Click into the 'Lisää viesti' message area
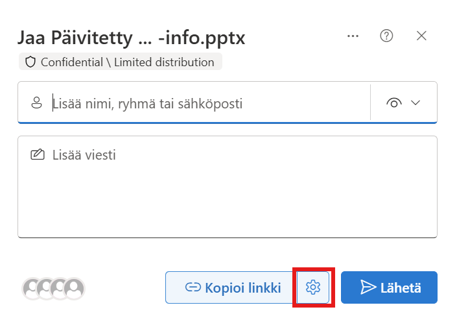Screen dimensions: 457x316 227,188
